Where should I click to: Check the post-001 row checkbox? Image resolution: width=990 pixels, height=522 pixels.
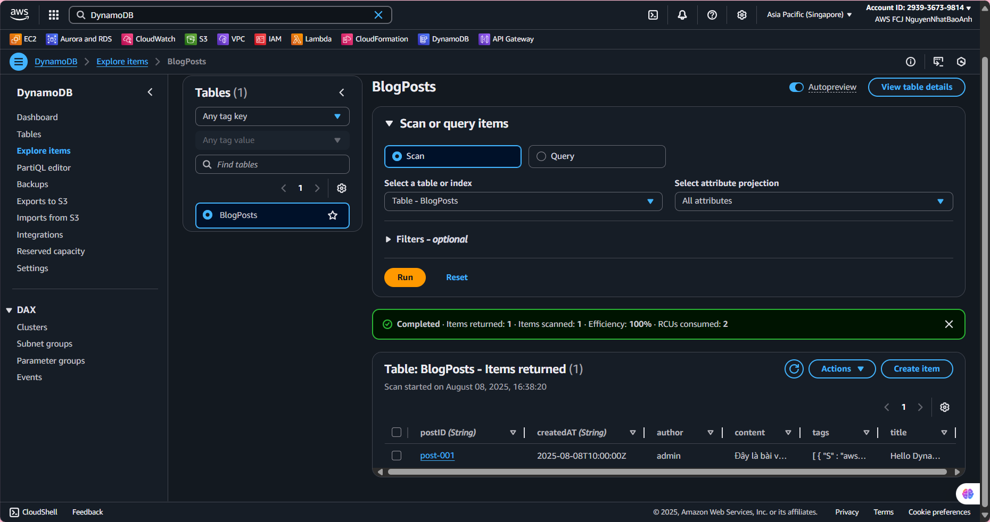[x=397, y=456]
